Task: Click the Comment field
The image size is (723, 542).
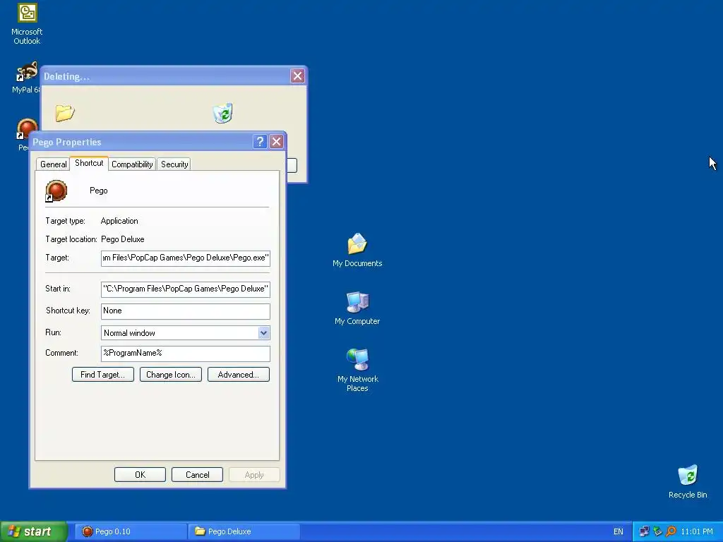Action: point(186,354)
